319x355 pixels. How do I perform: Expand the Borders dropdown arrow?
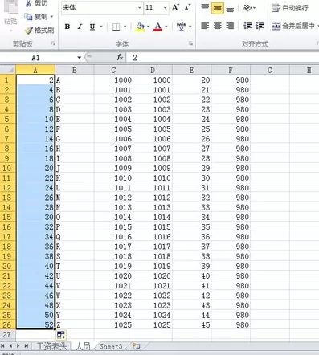click(x=125, y=27)
